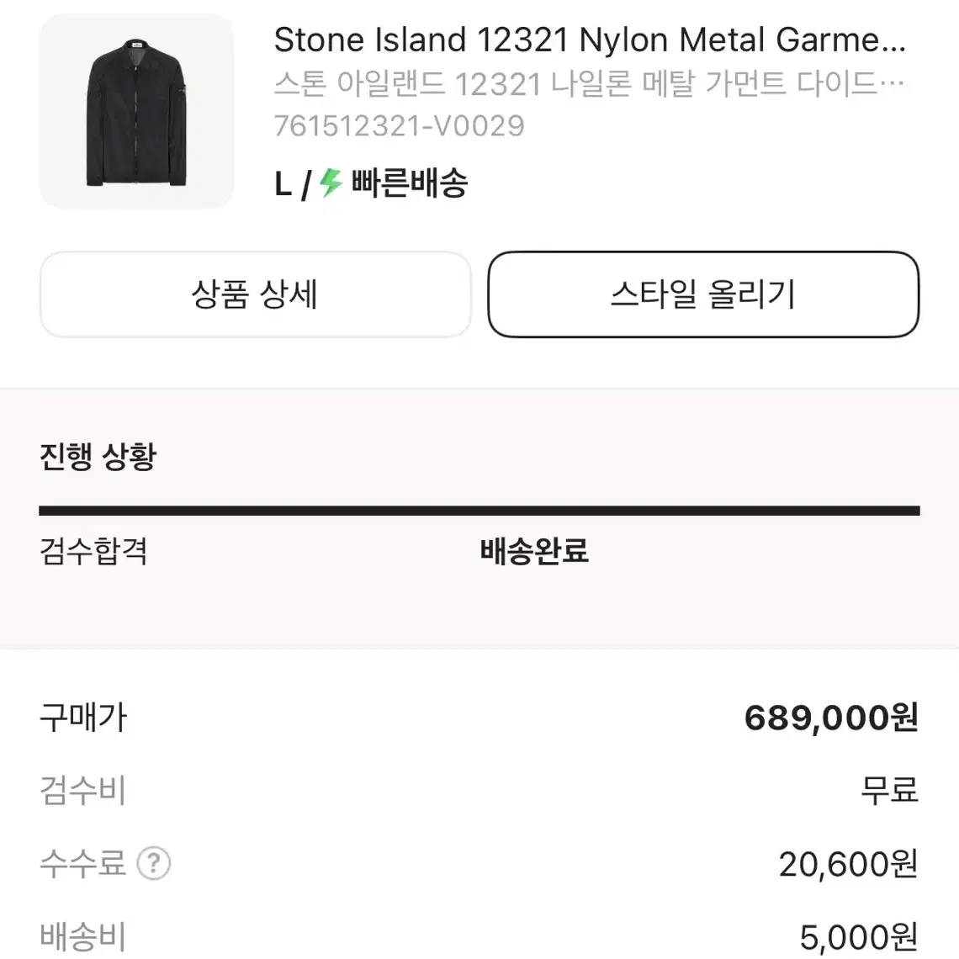959x959 pixels.
Task: Tap the 구매가 row label
Action: point(83,717)
